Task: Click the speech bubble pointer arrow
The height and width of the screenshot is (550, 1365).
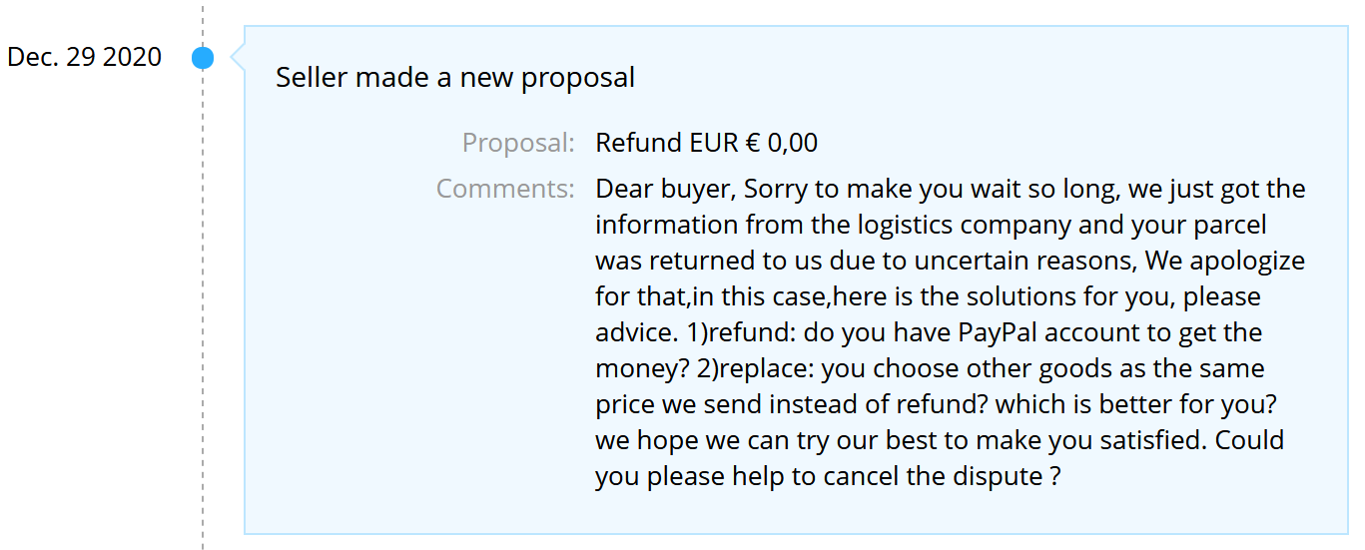Action: (237, 58)
